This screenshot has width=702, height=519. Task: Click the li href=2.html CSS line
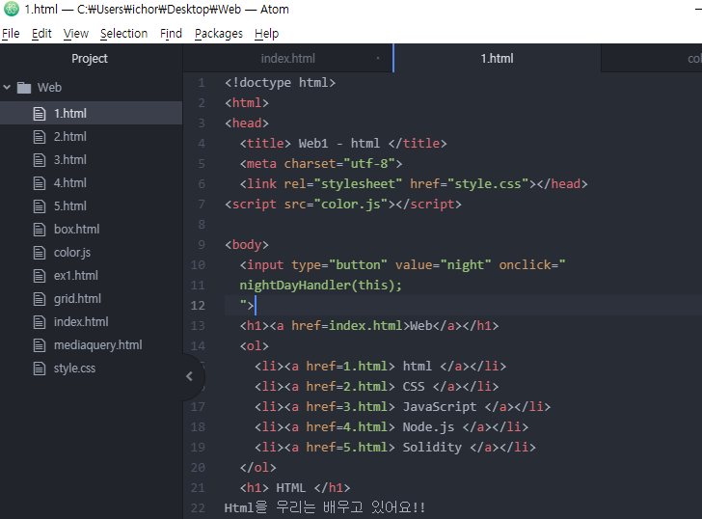(x=376, y=387)
